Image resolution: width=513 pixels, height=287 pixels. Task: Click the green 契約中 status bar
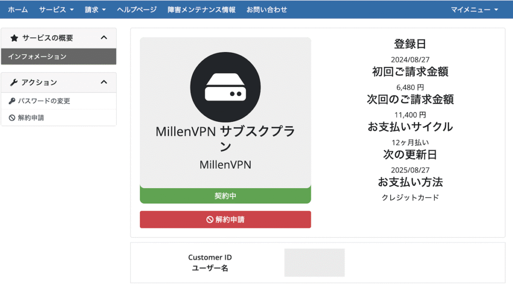point(225,196)
